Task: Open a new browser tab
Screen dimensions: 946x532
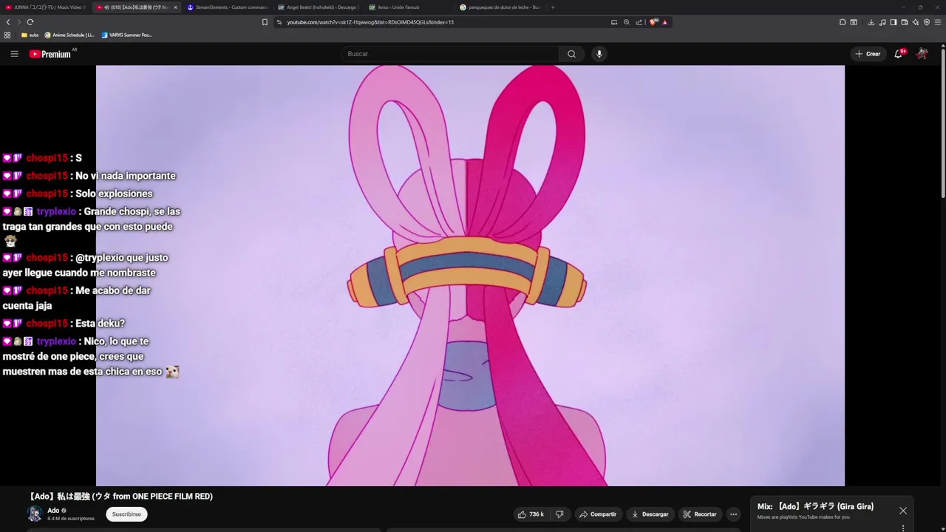Action: (x=553, y=7)
